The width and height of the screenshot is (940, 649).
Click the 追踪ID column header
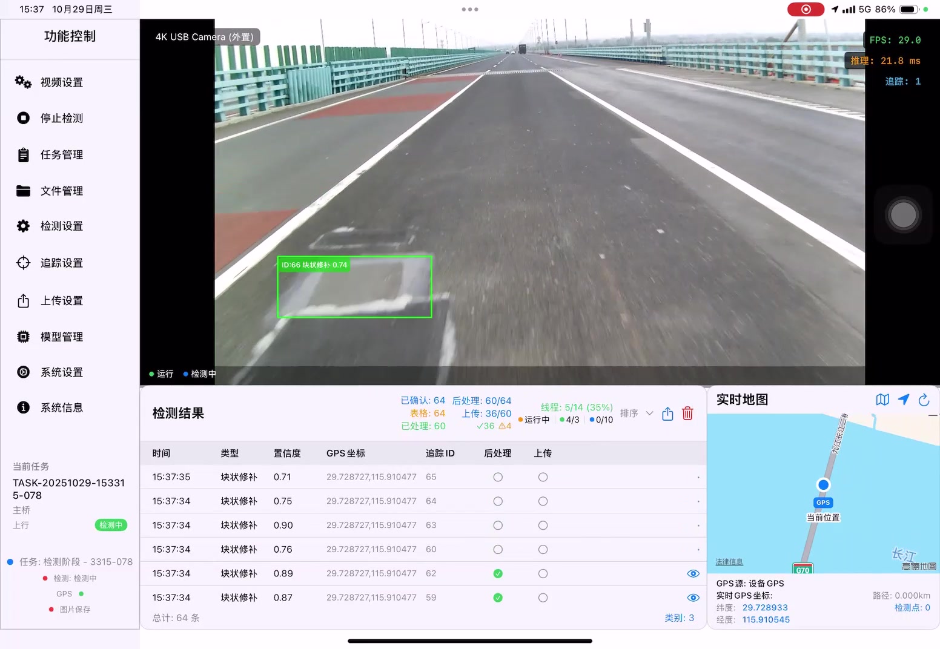point(440,453)
